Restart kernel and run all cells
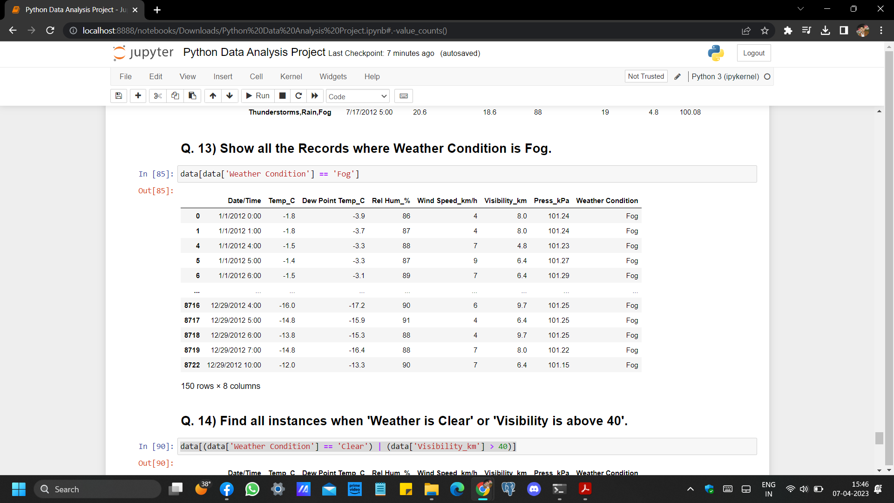The width and height of the screenshot is (894, 503). coord(315,96)
